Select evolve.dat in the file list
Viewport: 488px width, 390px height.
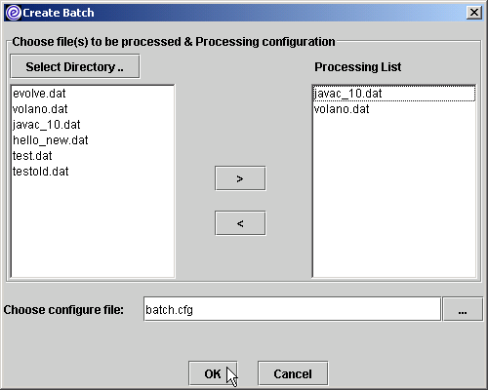tap(93, 94)
